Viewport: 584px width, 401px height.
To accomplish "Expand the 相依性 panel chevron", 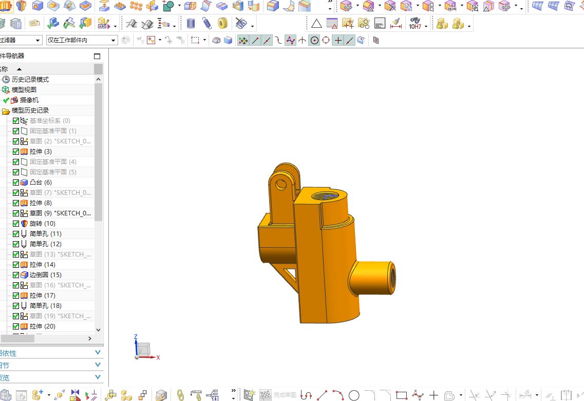I will [x=98, y=353].
